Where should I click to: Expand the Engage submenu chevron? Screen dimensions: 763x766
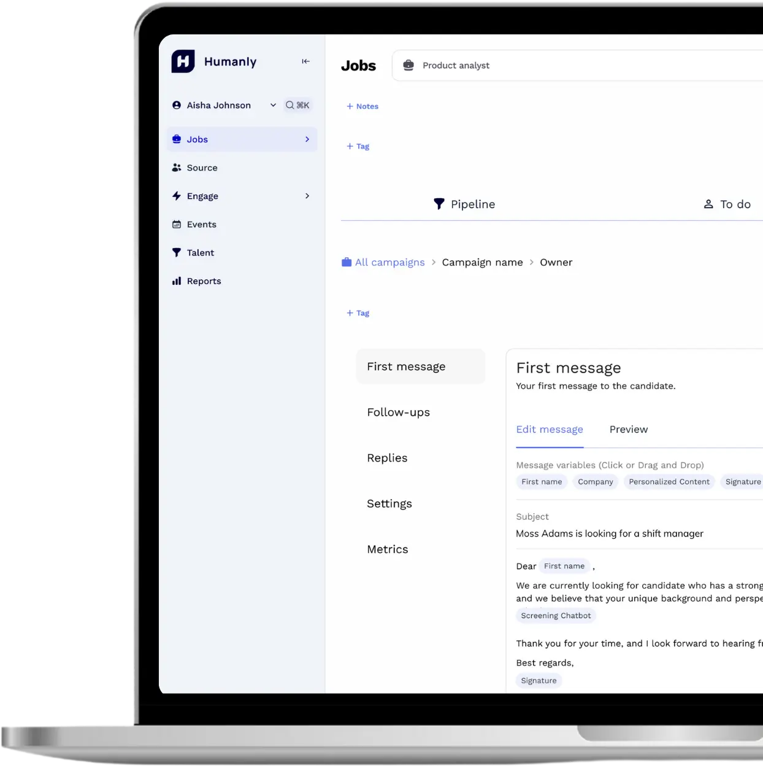307,196
